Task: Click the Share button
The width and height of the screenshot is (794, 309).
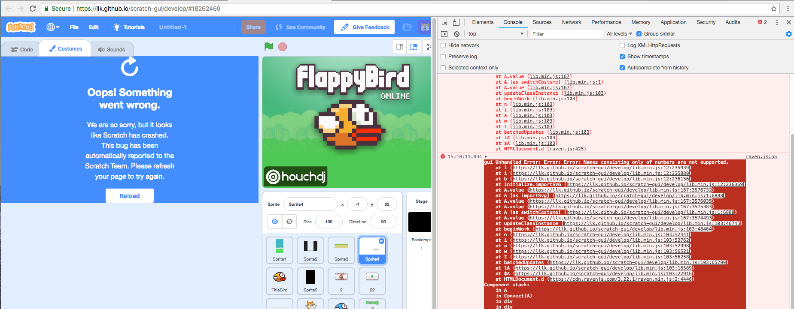Action: (x=253, y=27)
